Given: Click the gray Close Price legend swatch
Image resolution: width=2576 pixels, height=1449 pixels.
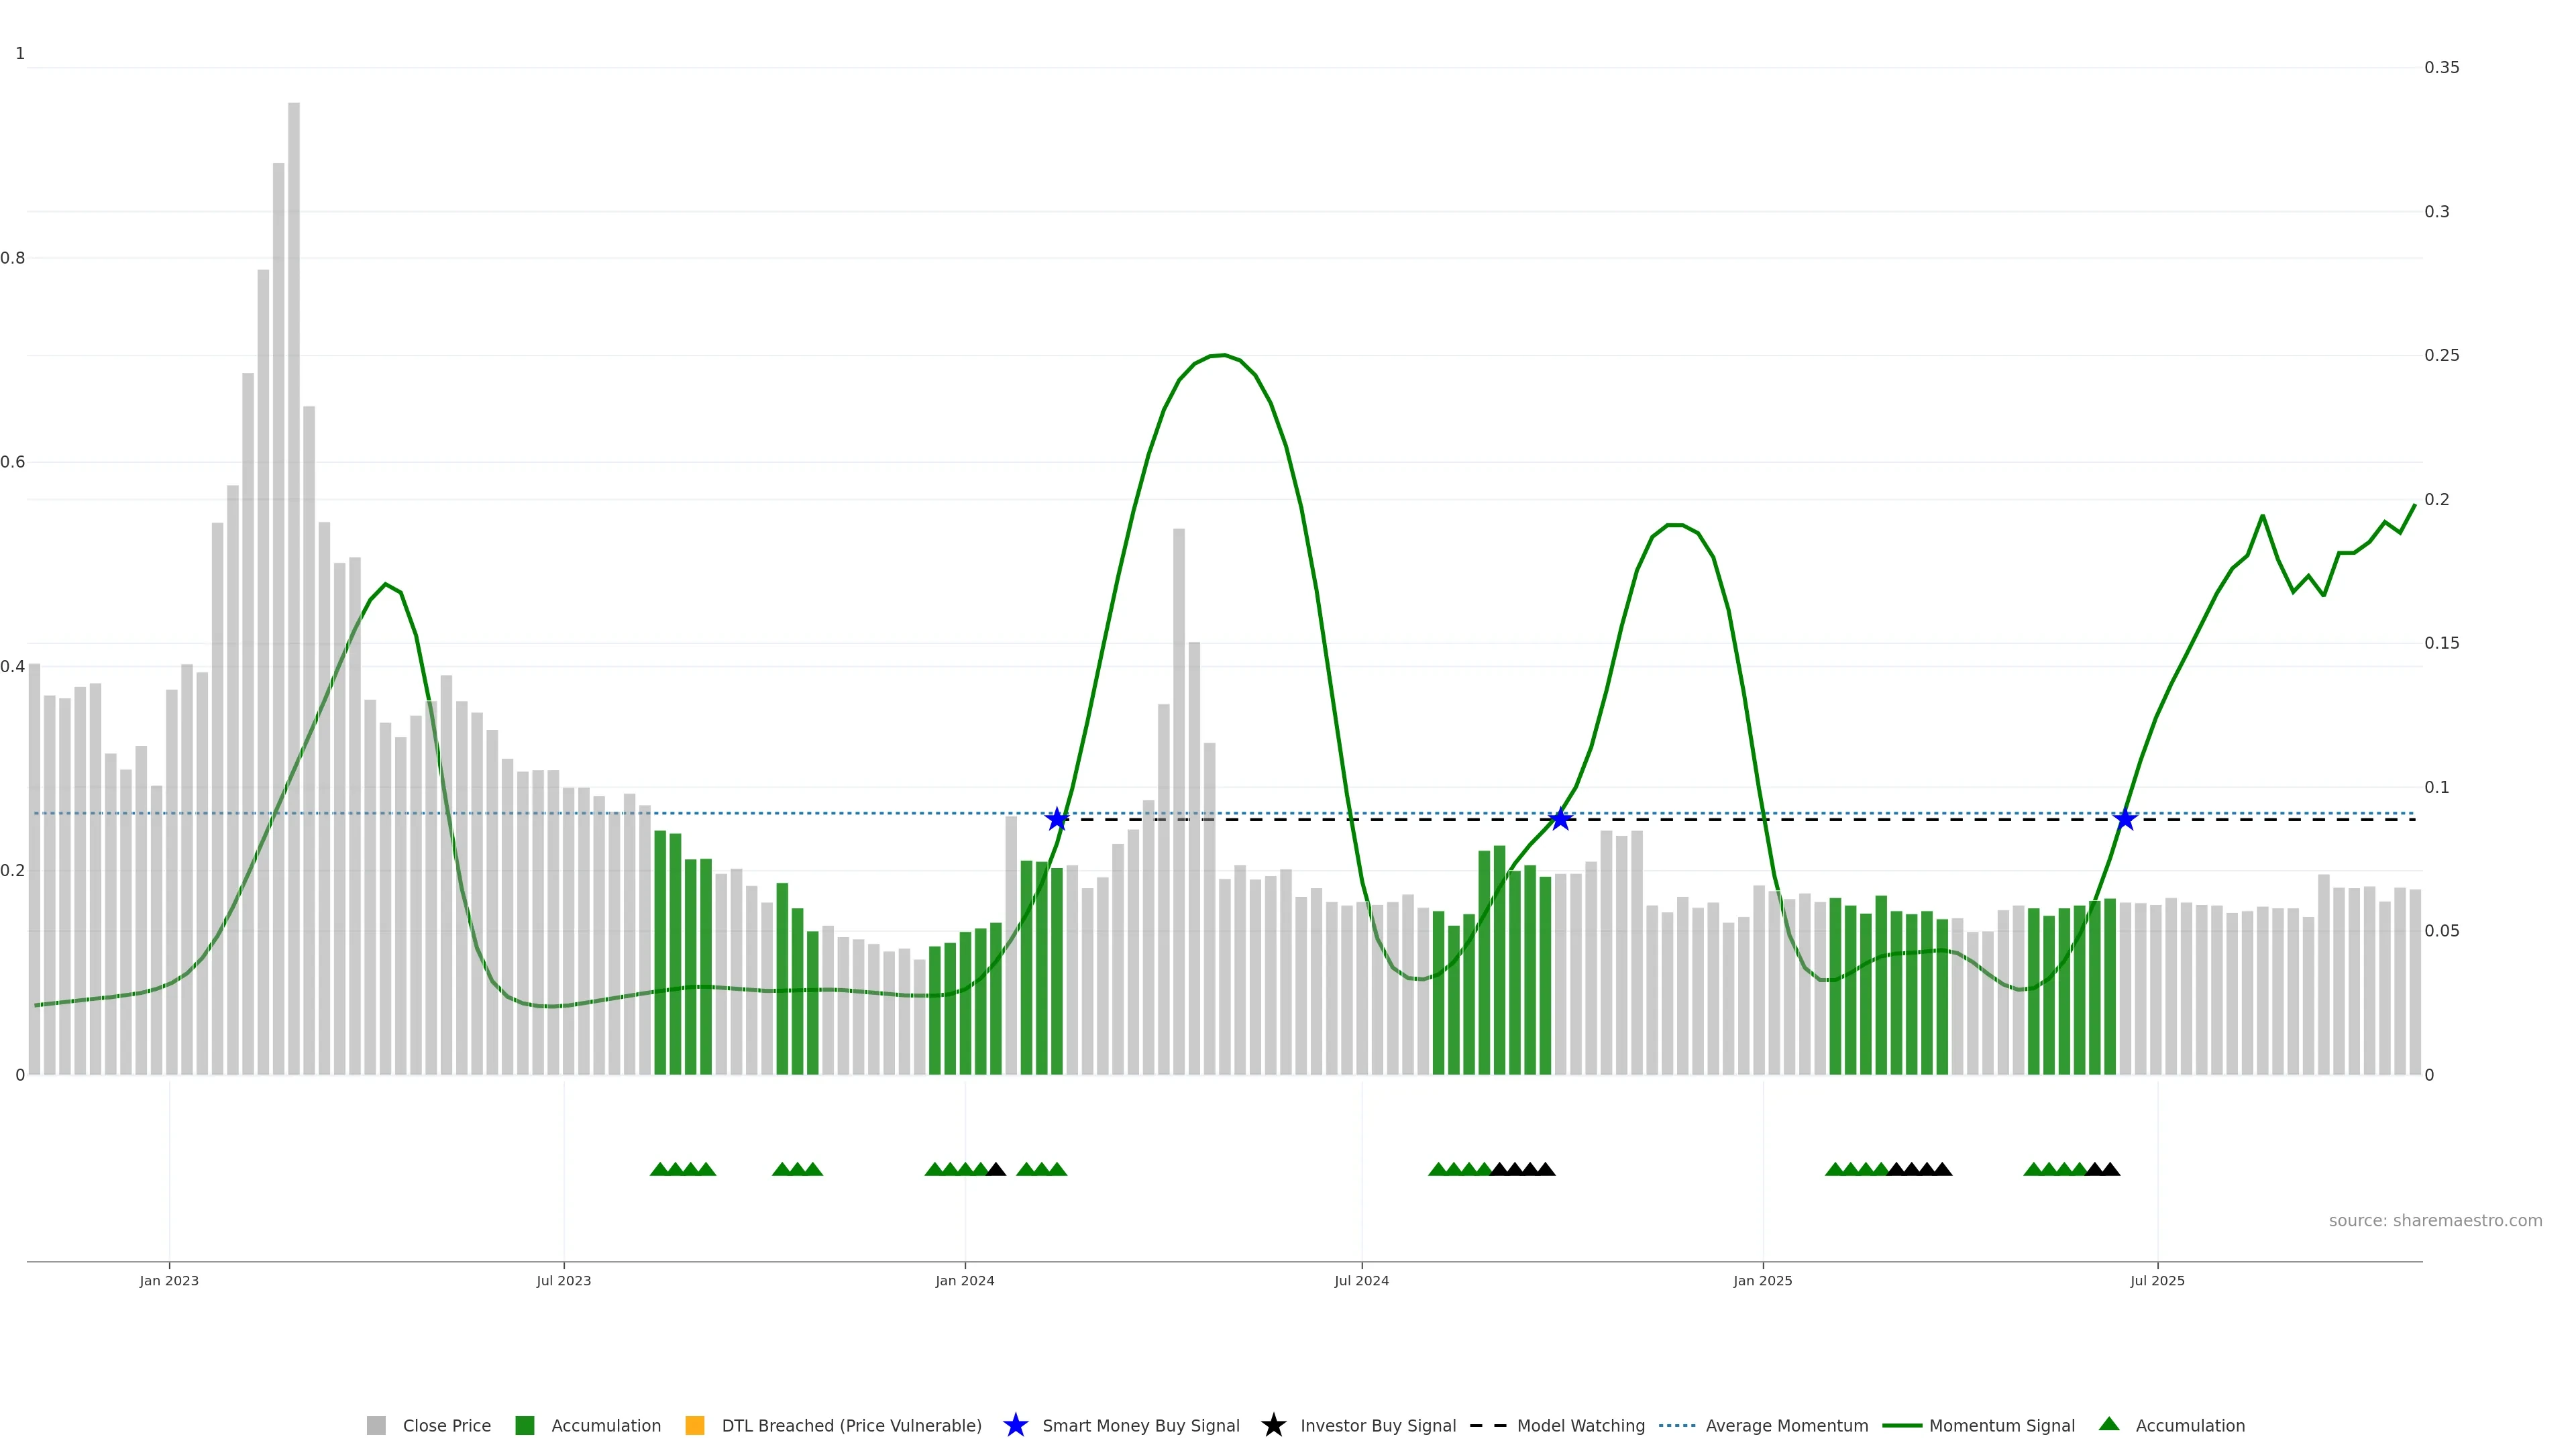Looking at the screenshot, I should point(376,1425).
